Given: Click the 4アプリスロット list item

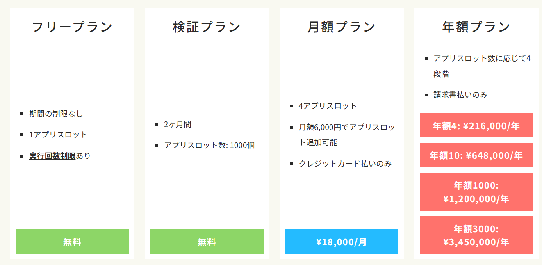Looking at the screenshot, I should [x=328, y=106].
